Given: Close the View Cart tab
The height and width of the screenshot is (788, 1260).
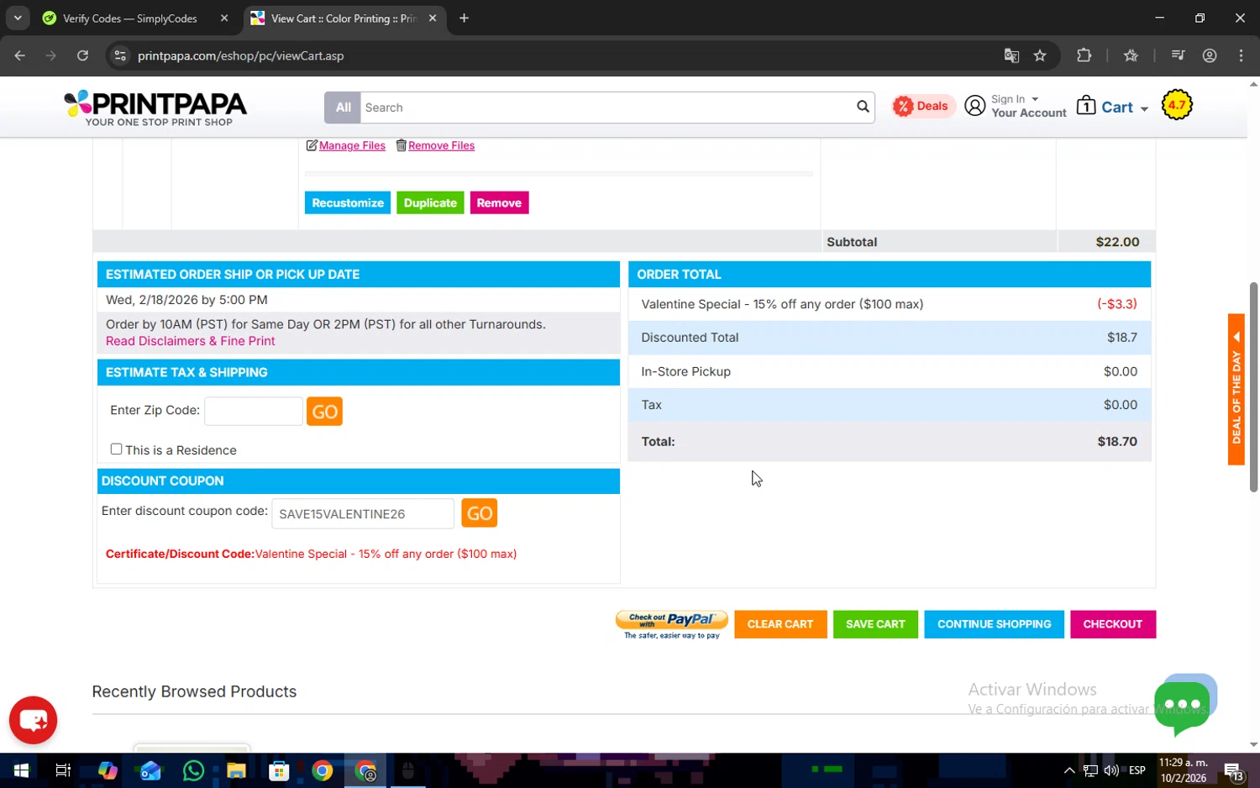Looking at the screenshot, I should tap(433, 18).
